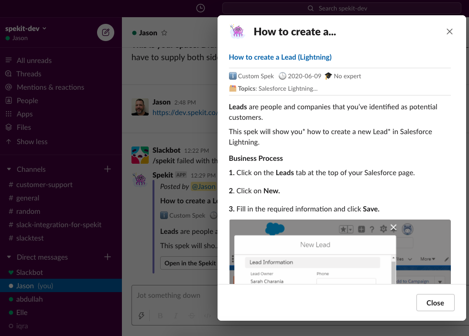
Task: Click the Open in the Spekit button
Action: pos(189,263)
